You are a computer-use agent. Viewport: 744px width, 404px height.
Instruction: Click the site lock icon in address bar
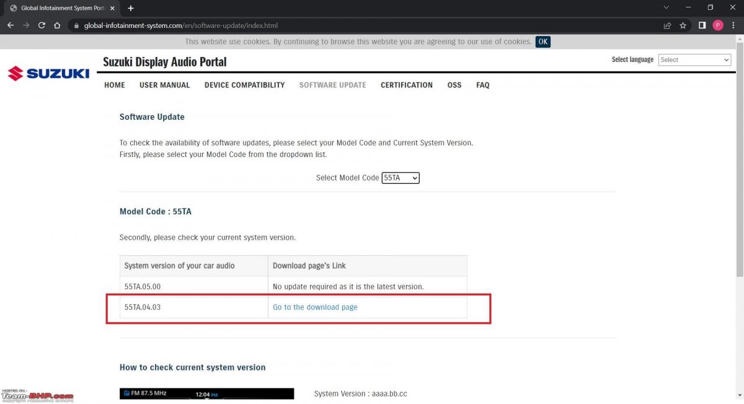pyautogui.click(x=76, y=25)
